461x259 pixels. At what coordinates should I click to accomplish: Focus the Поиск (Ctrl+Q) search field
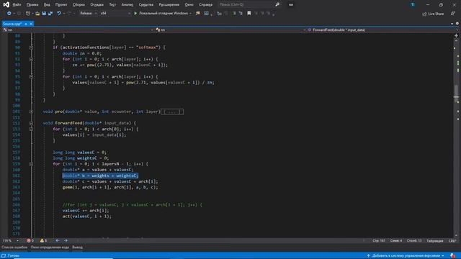coord(245,5)
